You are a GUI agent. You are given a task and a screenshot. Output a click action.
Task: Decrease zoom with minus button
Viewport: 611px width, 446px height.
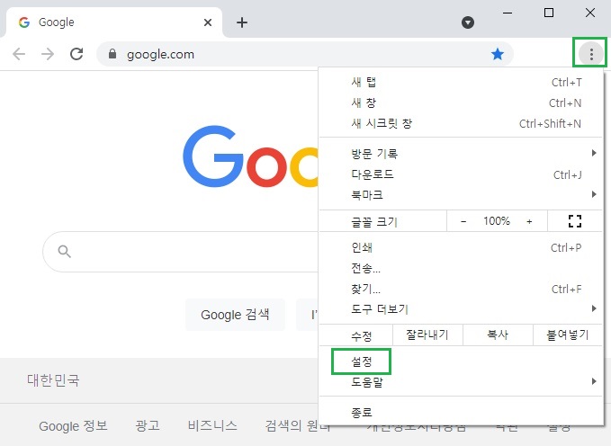click(x=463, y=221)
